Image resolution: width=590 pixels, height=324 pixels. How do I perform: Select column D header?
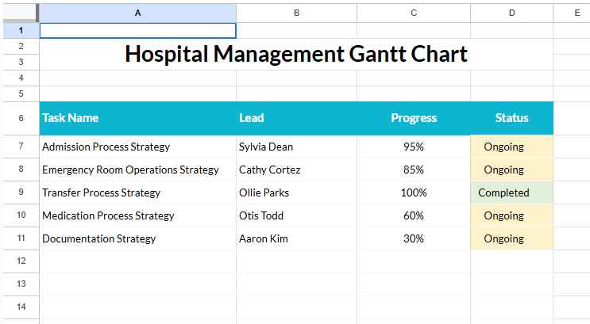(x=511, y=13)
